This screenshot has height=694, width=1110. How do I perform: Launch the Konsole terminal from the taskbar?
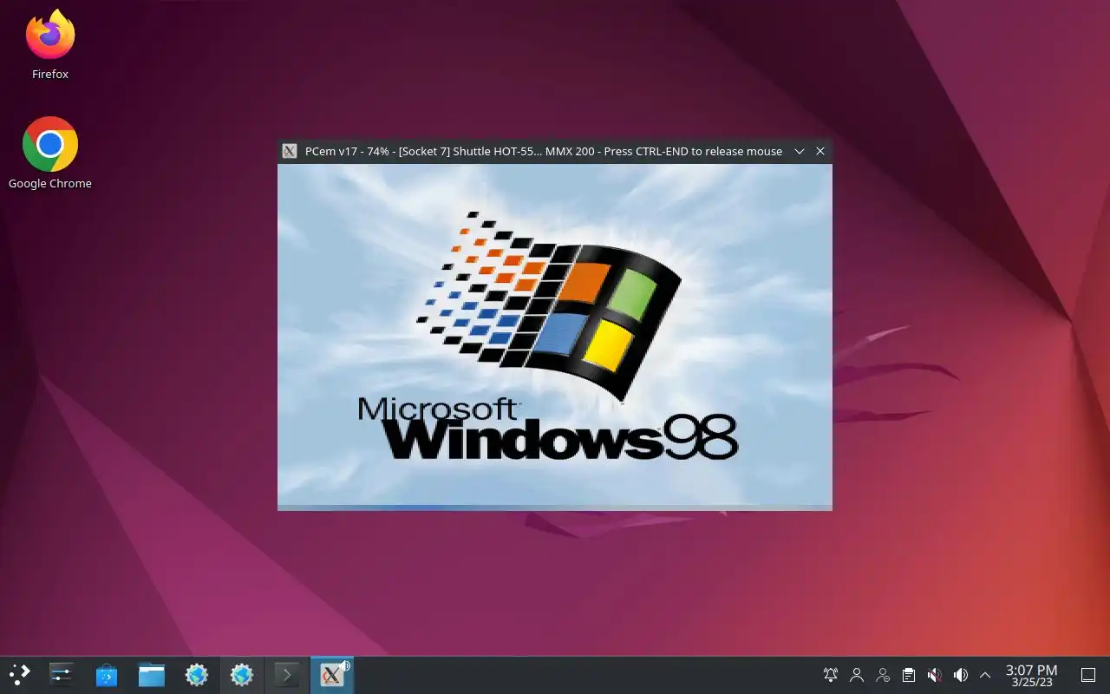tap(287, 675)
